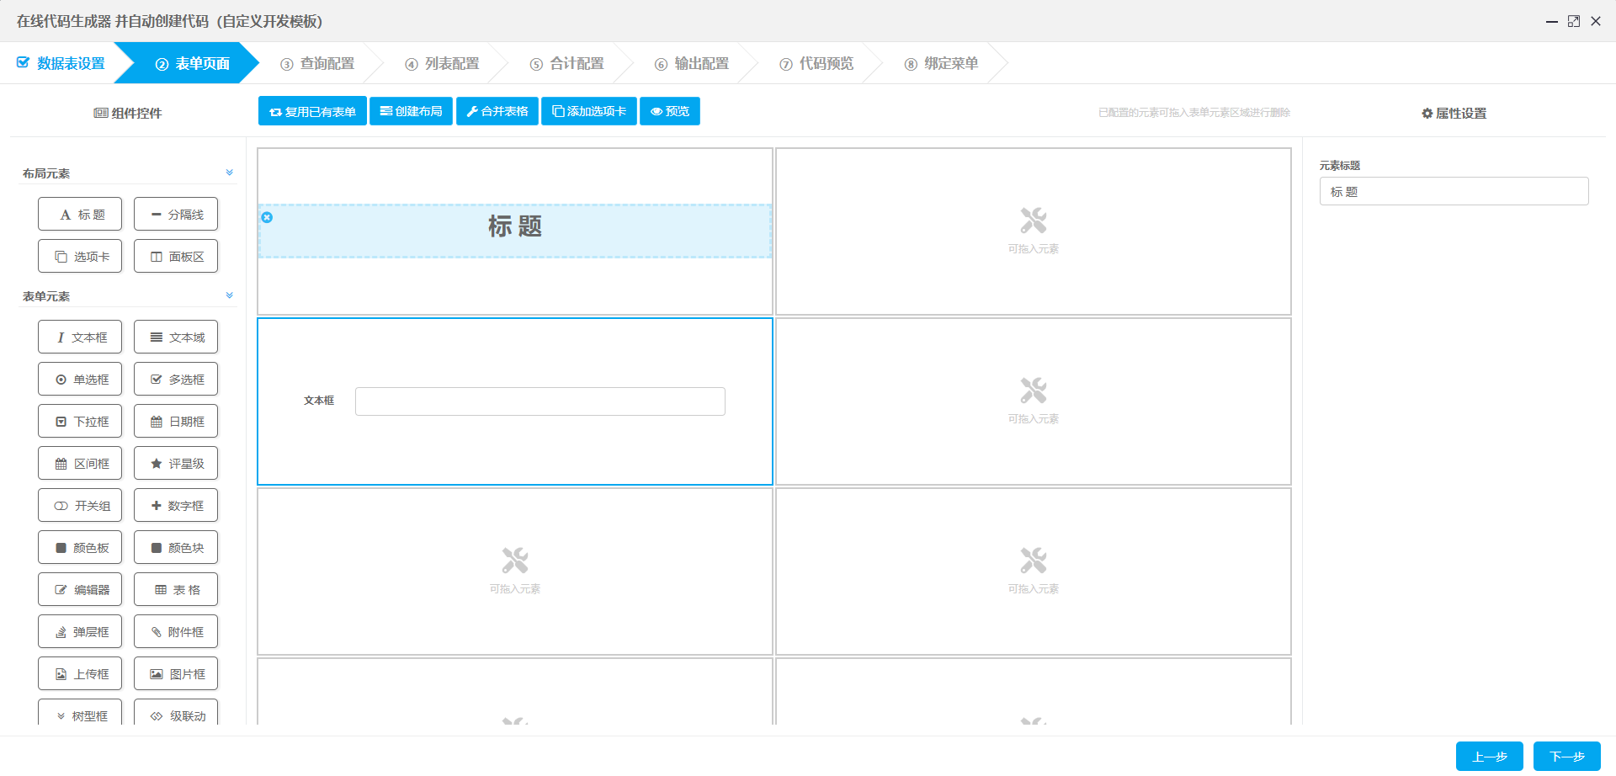Screen dimensions: 1616x776
Task: Select the 开关组 switch group component
Action: pyautogui.click(x=80, y=505)
